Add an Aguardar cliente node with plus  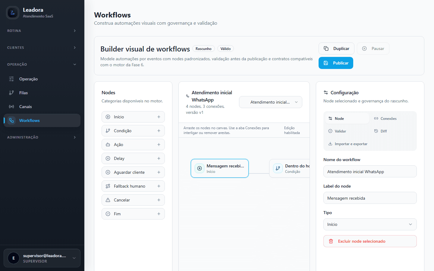159,172
